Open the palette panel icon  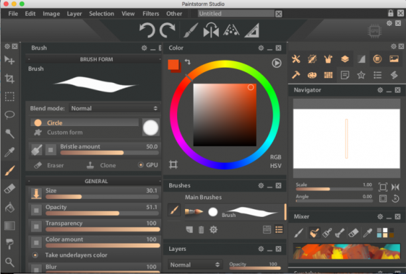click(x=312, y=75)
